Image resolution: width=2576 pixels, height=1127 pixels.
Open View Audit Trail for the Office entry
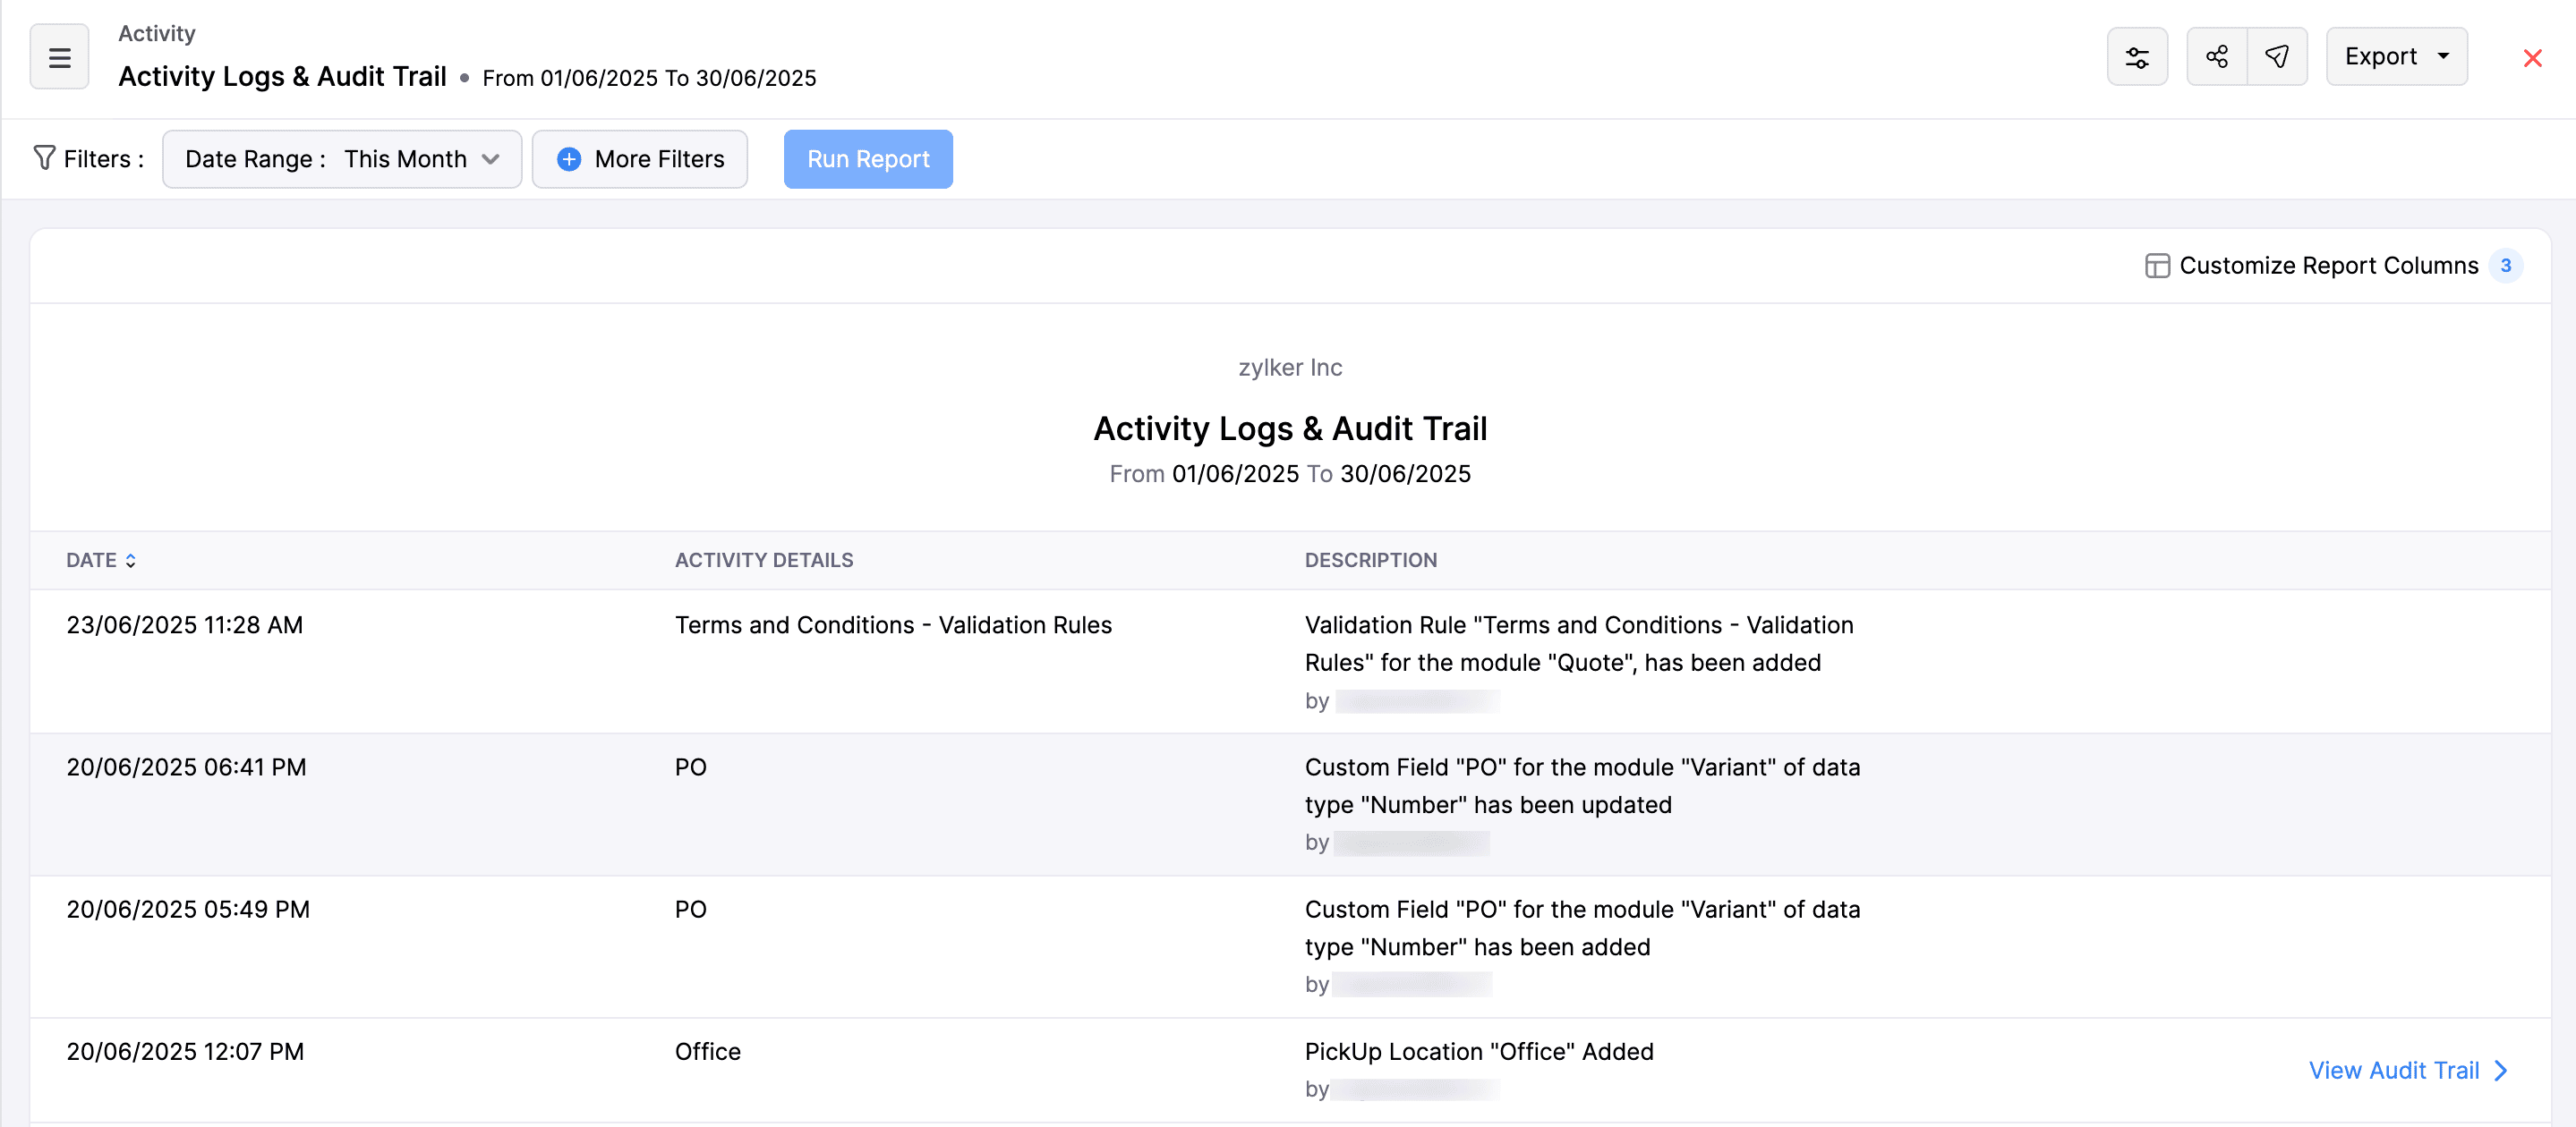[x=2395, y=1070]
